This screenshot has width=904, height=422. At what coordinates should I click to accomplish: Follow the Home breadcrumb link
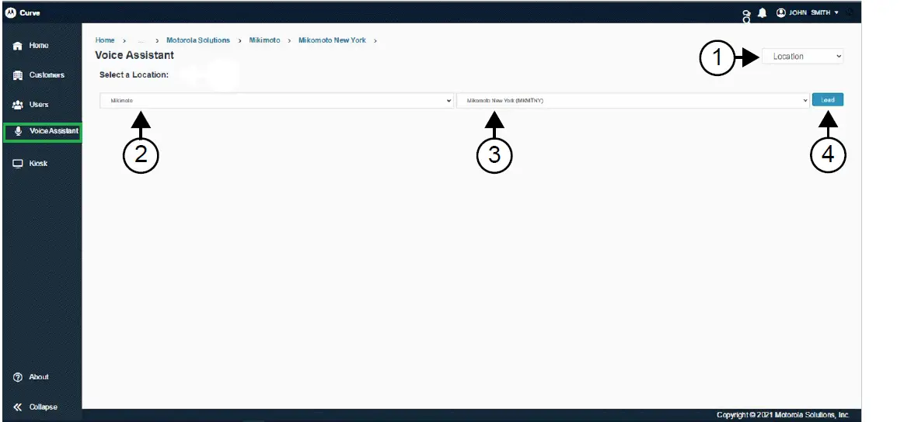click(105, 40)
